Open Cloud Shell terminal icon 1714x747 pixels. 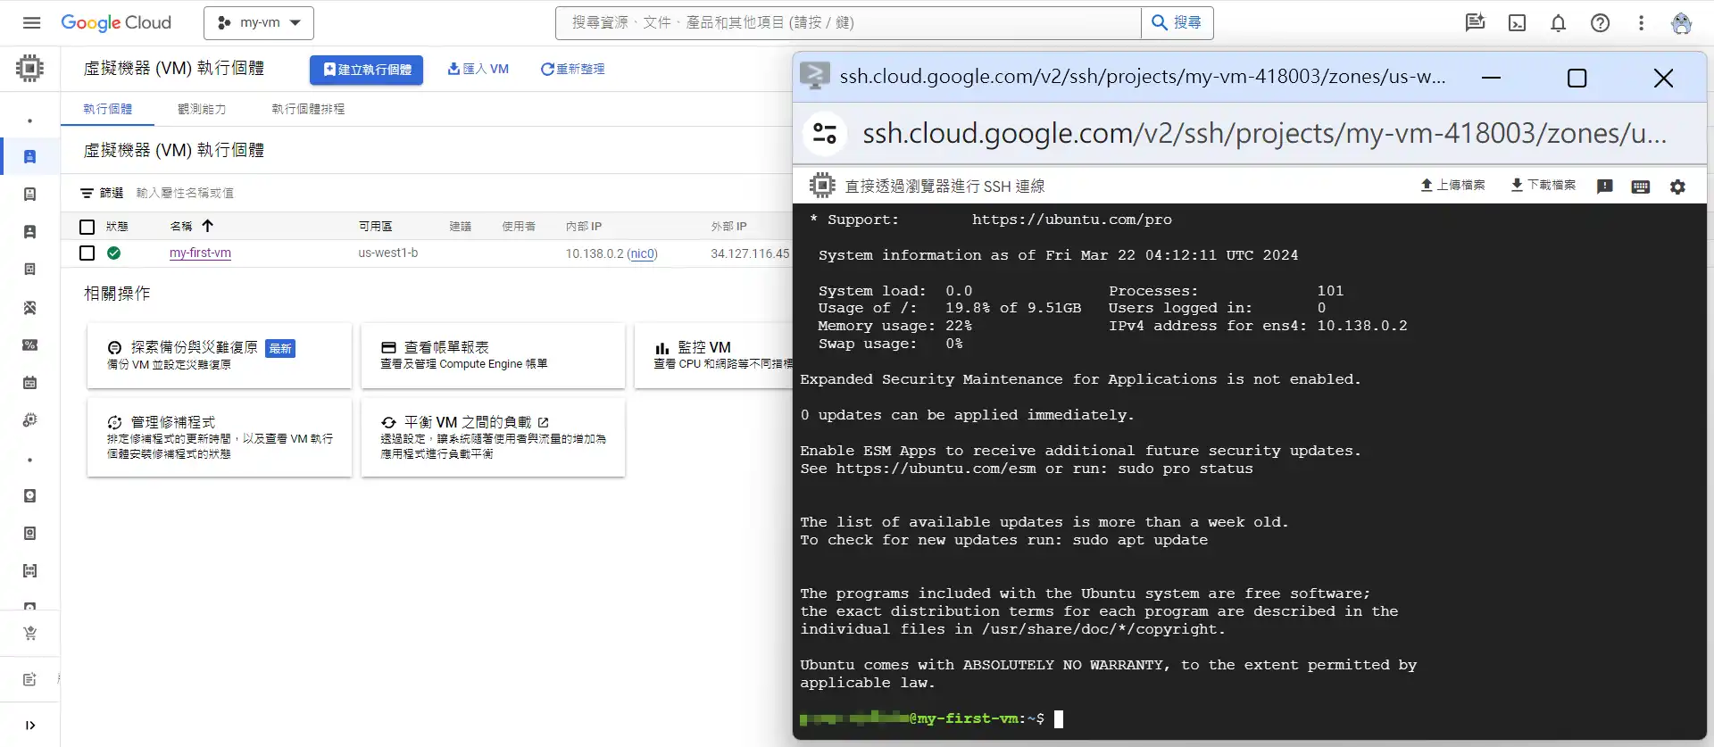(1517, 23)
